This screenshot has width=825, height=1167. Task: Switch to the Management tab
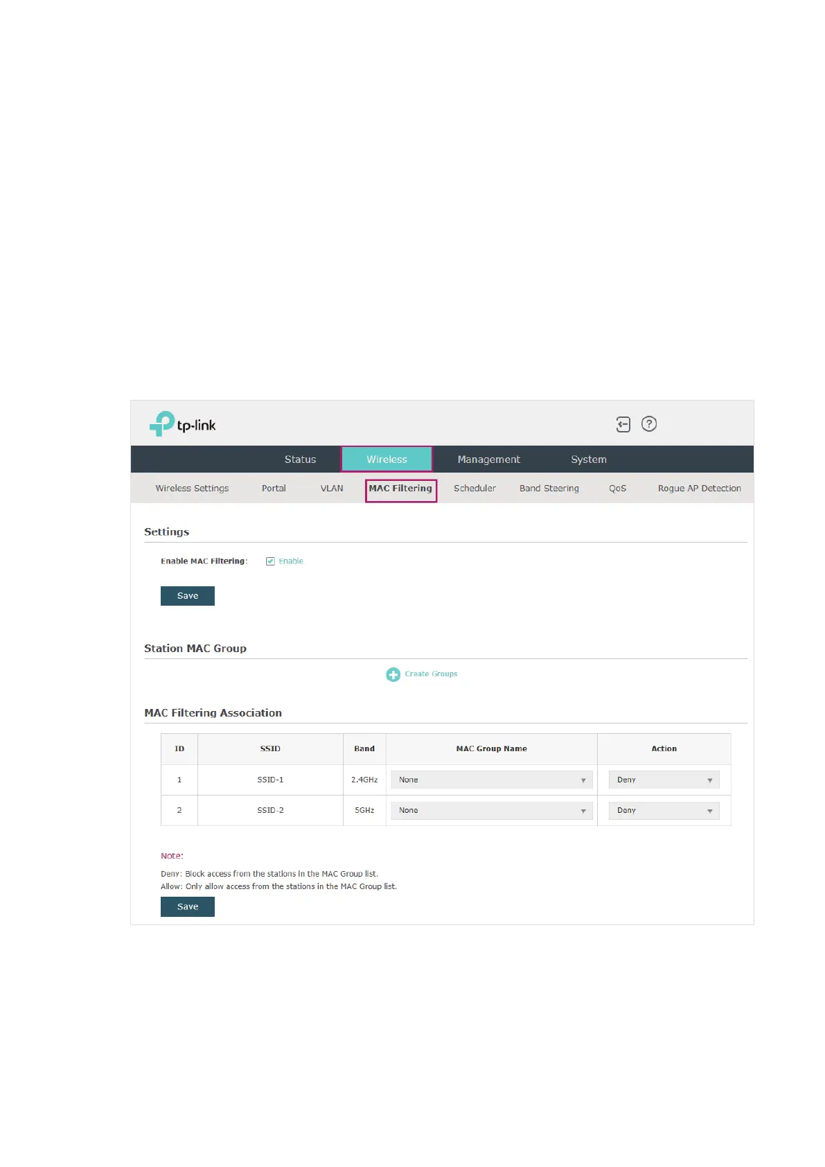[488, 459]
